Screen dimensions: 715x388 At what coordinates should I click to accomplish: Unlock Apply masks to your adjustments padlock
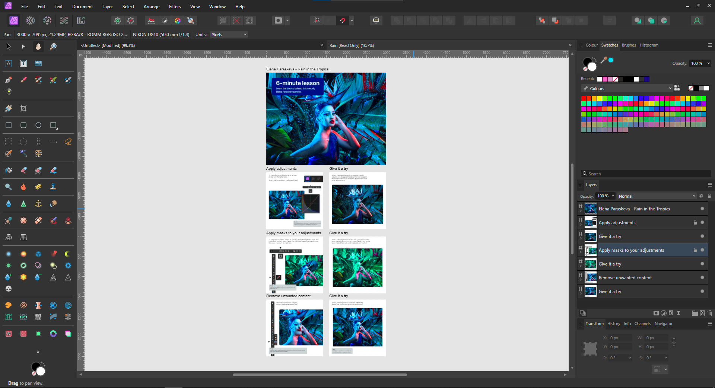click(x=695, y=250)
